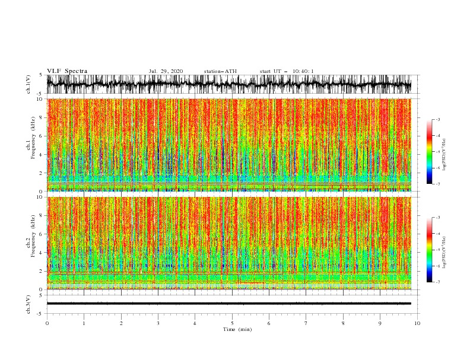Click the 'VLF Spectra' plot title

pos(67,71)
